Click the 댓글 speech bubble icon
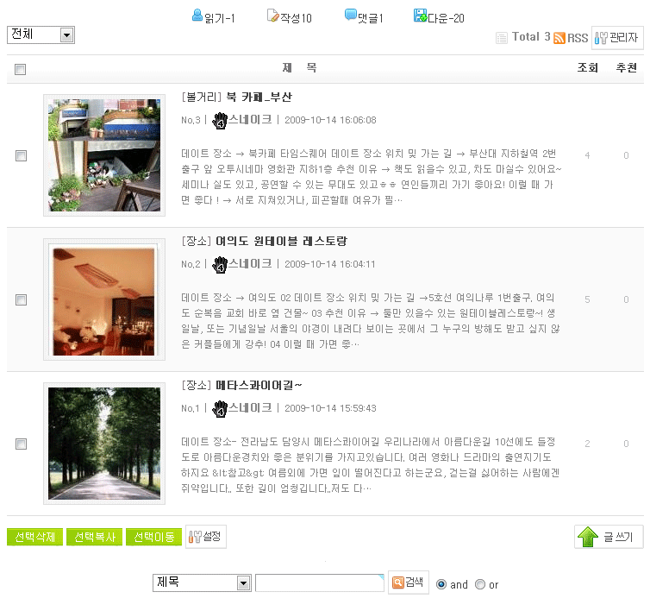 [x=350, y=16]
